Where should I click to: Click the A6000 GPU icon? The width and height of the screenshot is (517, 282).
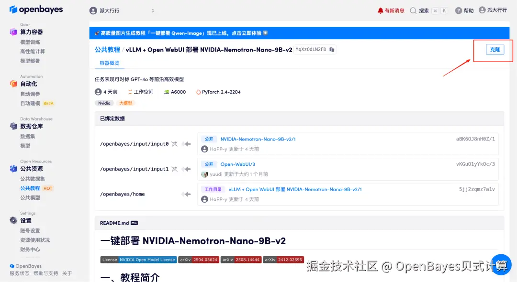pos(167,92)
